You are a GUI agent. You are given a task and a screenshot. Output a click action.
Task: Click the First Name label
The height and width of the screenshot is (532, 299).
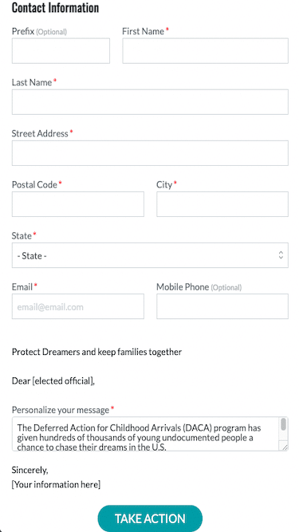(x=143, y=32)
